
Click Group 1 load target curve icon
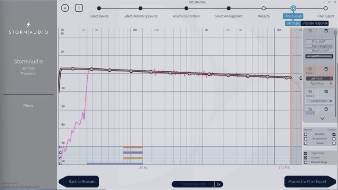click(310, 69)
